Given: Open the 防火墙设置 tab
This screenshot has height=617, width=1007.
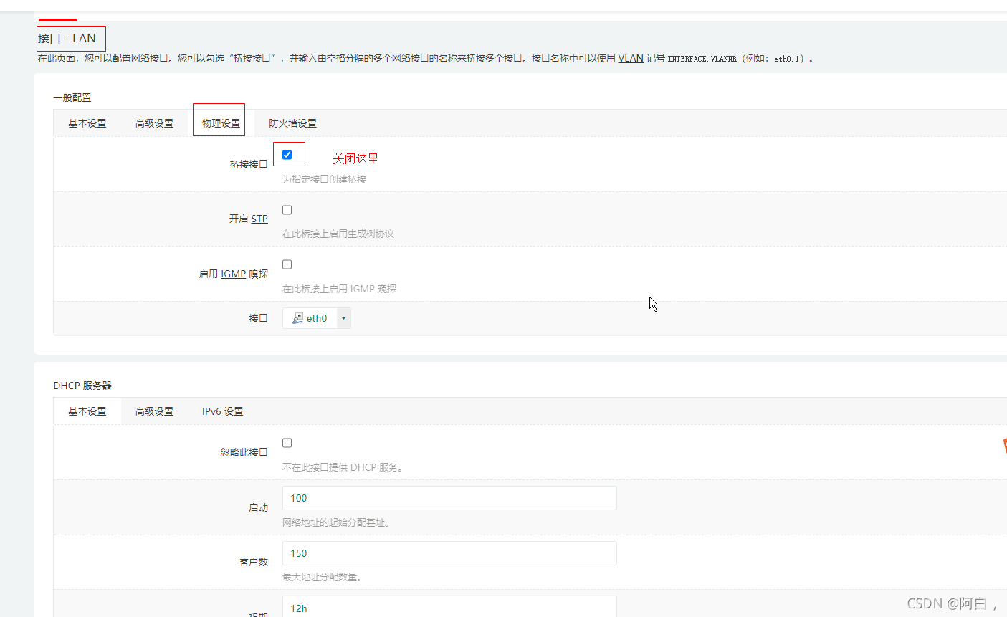Looking at the screenshot, I should [x=292, y=123].
